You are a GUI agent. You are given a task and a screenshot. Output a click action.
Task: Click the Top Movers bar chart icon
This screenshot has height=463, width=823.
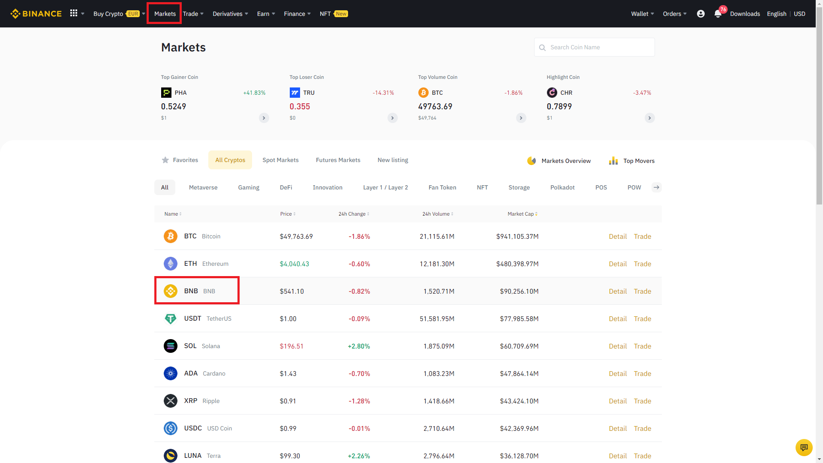[x=613, y=161]
